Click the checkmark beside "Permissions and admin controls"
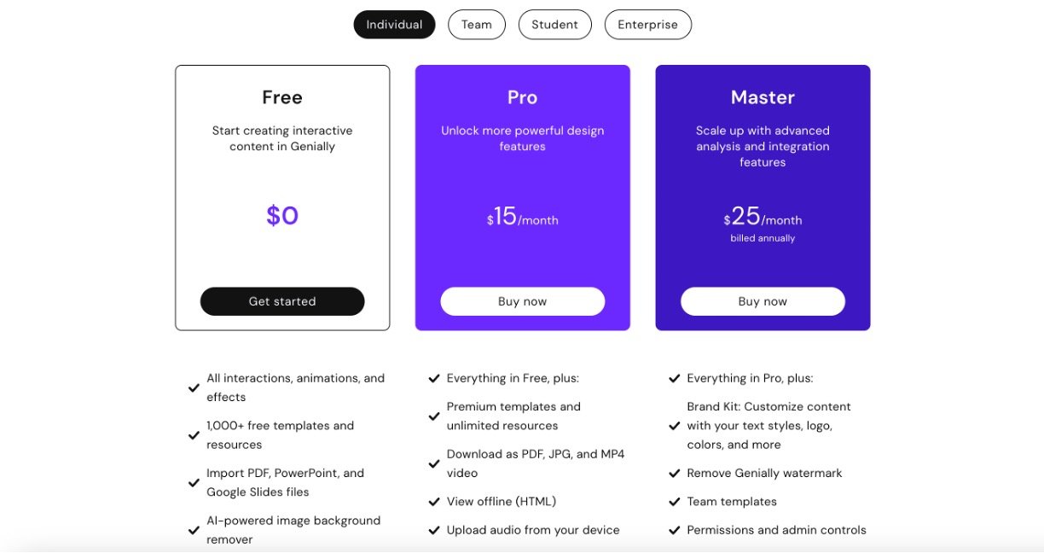Image resolution: width=1044 pixels, height=553 pixels. (x=675, y=531)
